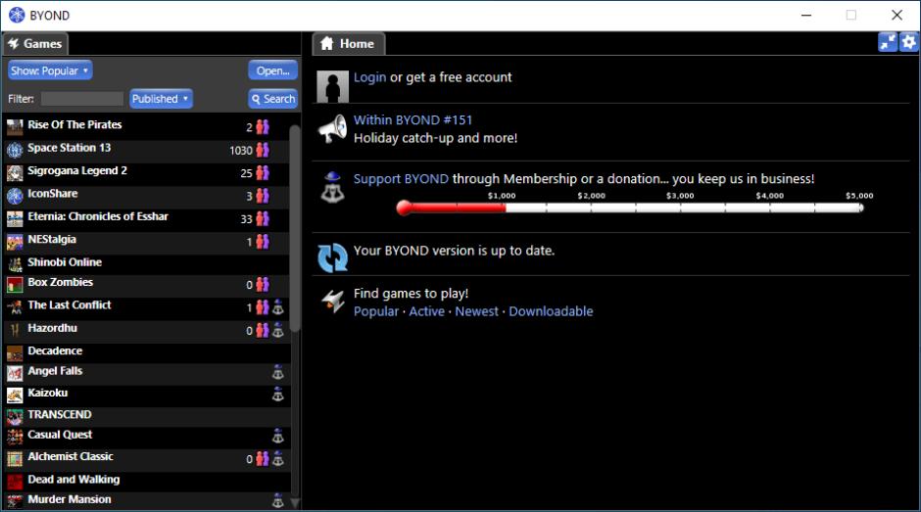The image size is (921, 512).
Task: Select the Decadence game entry
Action: point(147,352)
